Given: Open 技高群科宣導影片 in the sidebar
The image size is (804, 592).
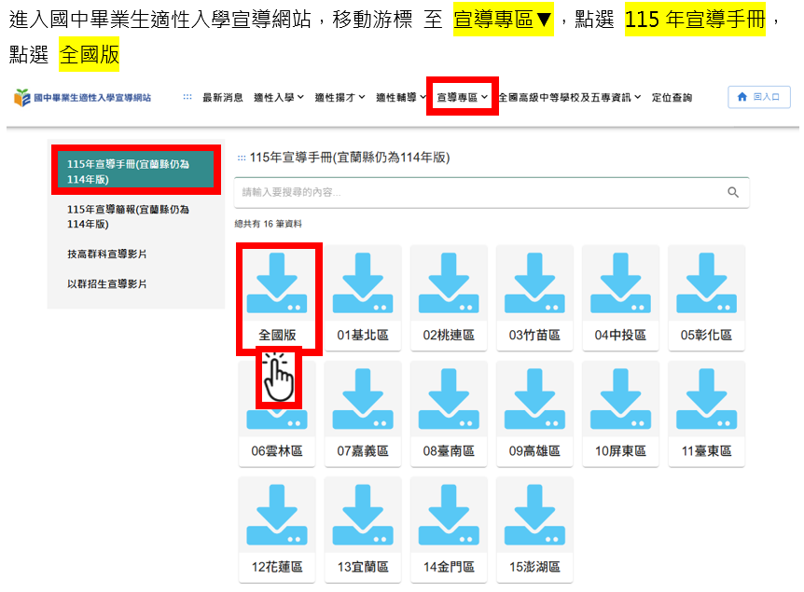Looking at the screenshot, I should point(107,254).
